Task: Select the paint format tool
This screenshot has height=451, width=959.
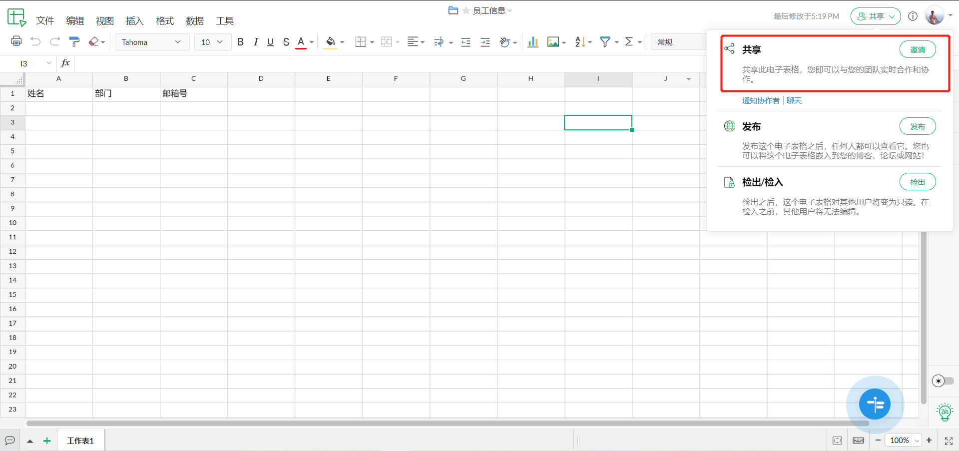Action: click(74, 42)
